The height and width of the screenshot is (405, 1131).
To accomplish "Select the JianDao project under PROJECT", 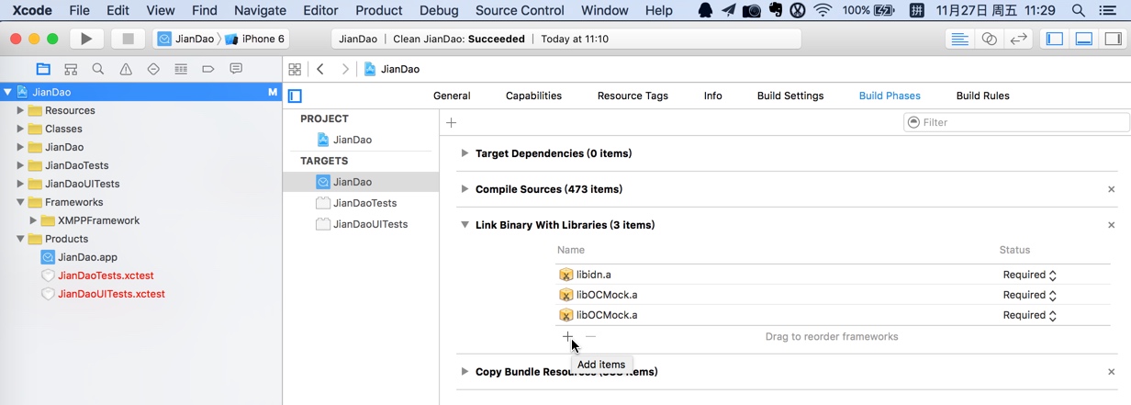I will [353, 140].
